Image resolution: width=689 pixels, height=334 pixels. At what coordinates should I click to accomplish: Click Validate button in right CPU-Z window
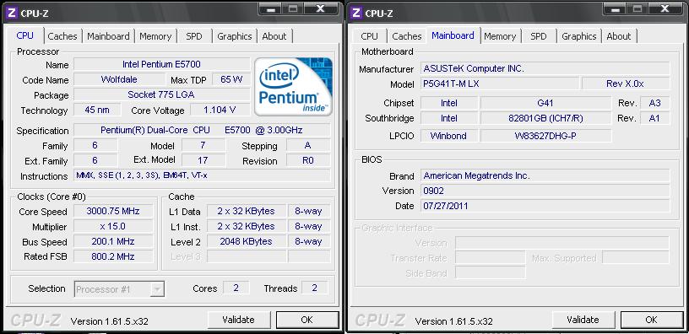(x=583, y=320)
